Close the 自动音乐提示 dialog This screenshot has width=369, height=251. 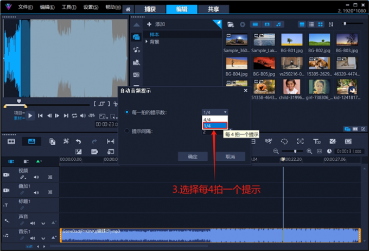245,90
